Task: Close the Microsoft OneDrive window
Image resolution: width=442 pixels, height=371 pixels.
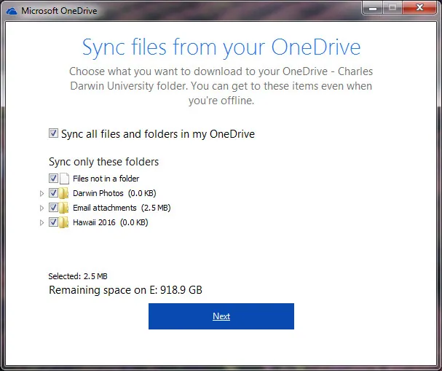Action: (x=419, y=8)
